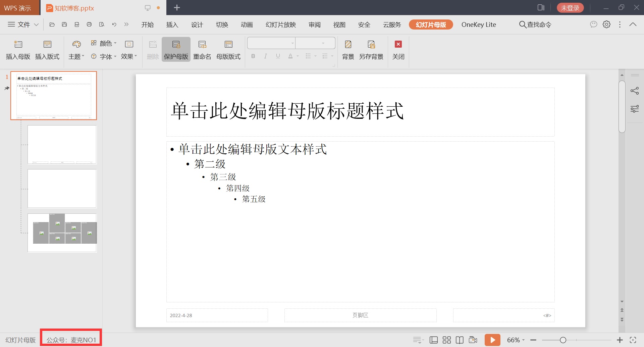Click the fit slide to window icon
This screenshot has height=347, width=644.
coord(633,340)
